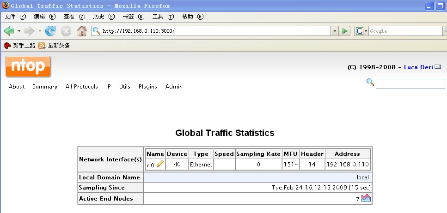Reload the page with the refresh icon
The image size is (447, 213).
[x=50, y=31]
